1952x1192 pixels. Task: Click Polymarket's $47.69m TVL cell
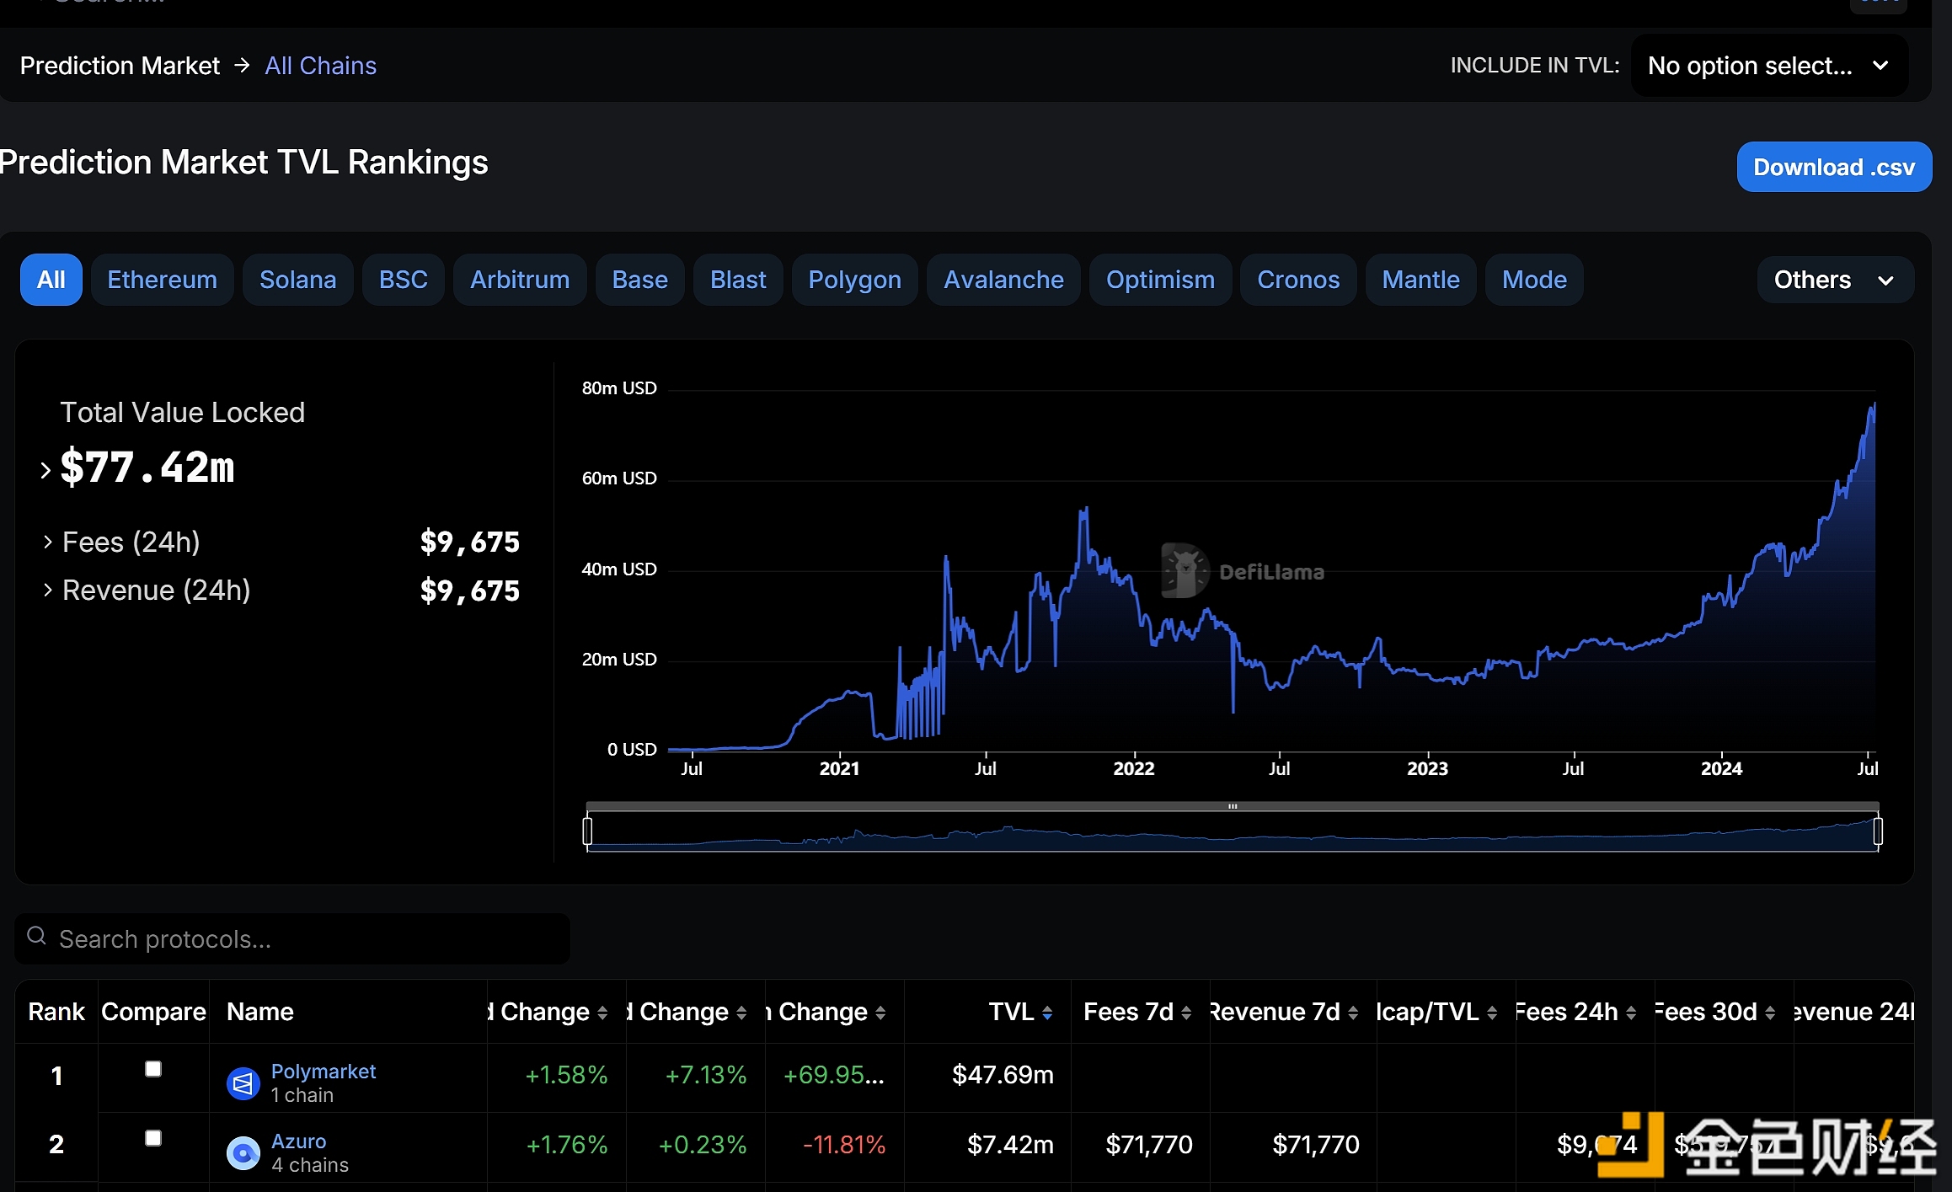1003,1075
